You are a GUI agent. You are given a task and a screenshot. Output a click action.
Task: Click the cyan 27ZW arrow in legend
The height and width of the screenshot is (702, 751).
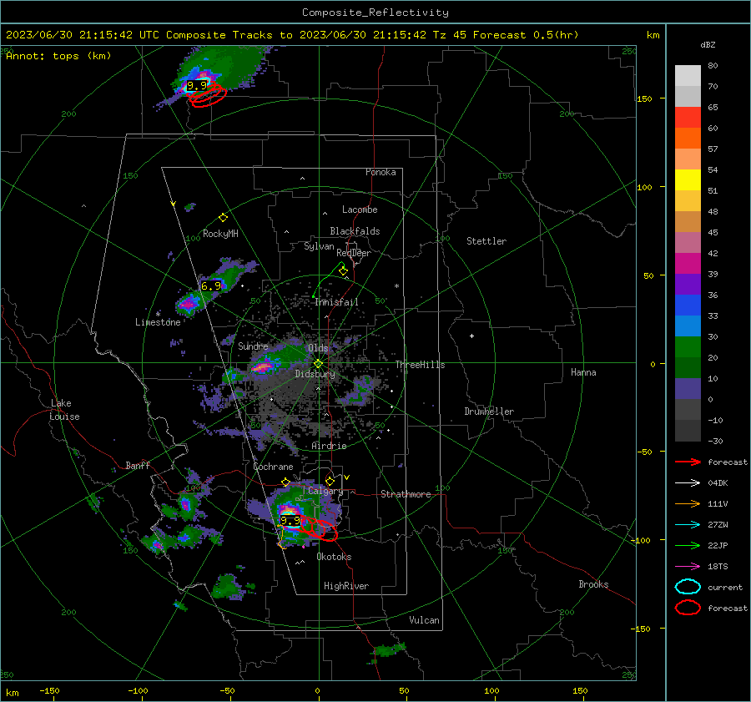click(688, 525)
